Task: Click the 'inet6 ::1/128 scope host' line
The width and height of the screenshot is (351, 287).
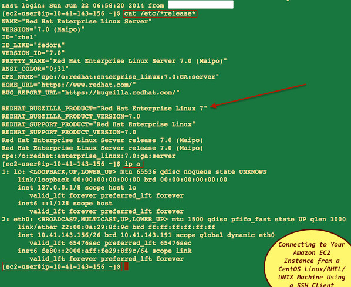Action: click(65, 203)
